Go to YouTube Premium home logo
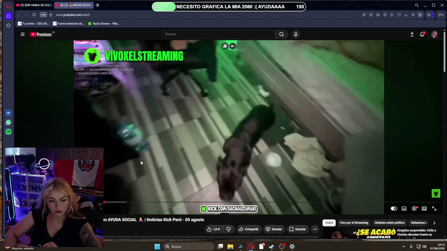Screen dimensions: 447x251 [41, 34]
